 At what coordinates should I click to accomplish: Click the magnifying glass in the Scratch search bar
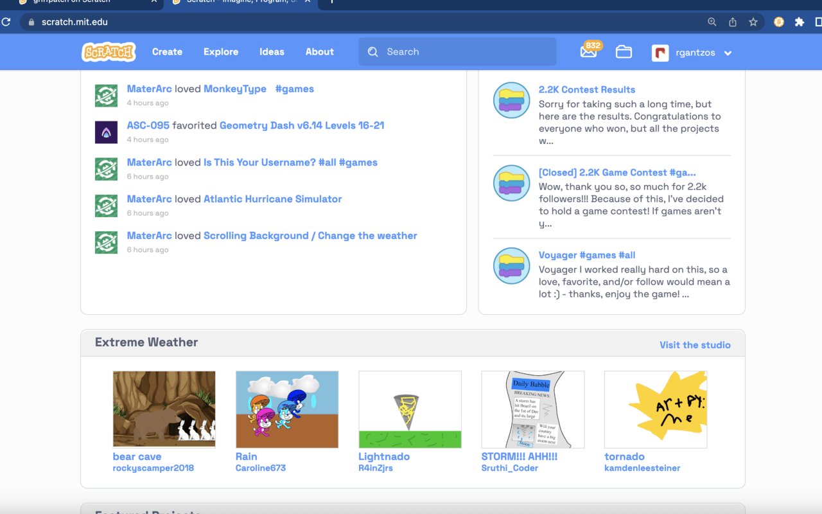[373, 51]
